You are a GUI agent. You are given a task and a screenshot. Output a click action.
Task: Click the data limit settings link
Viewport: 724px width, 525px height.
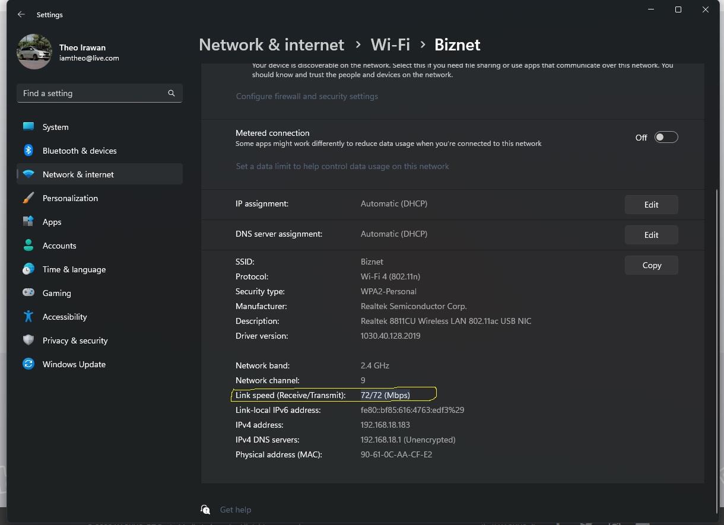click(x=342, y=167)
